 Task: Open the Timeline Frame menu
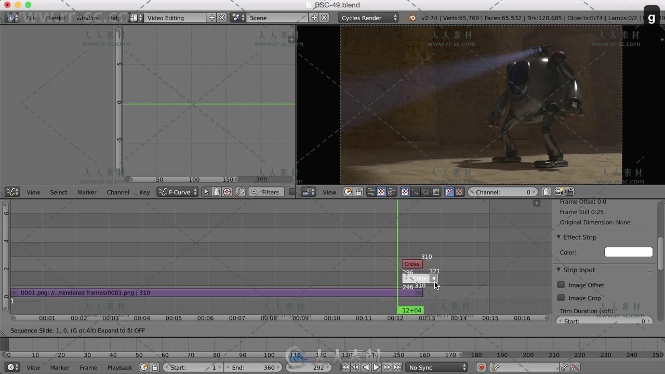[88, 367]
